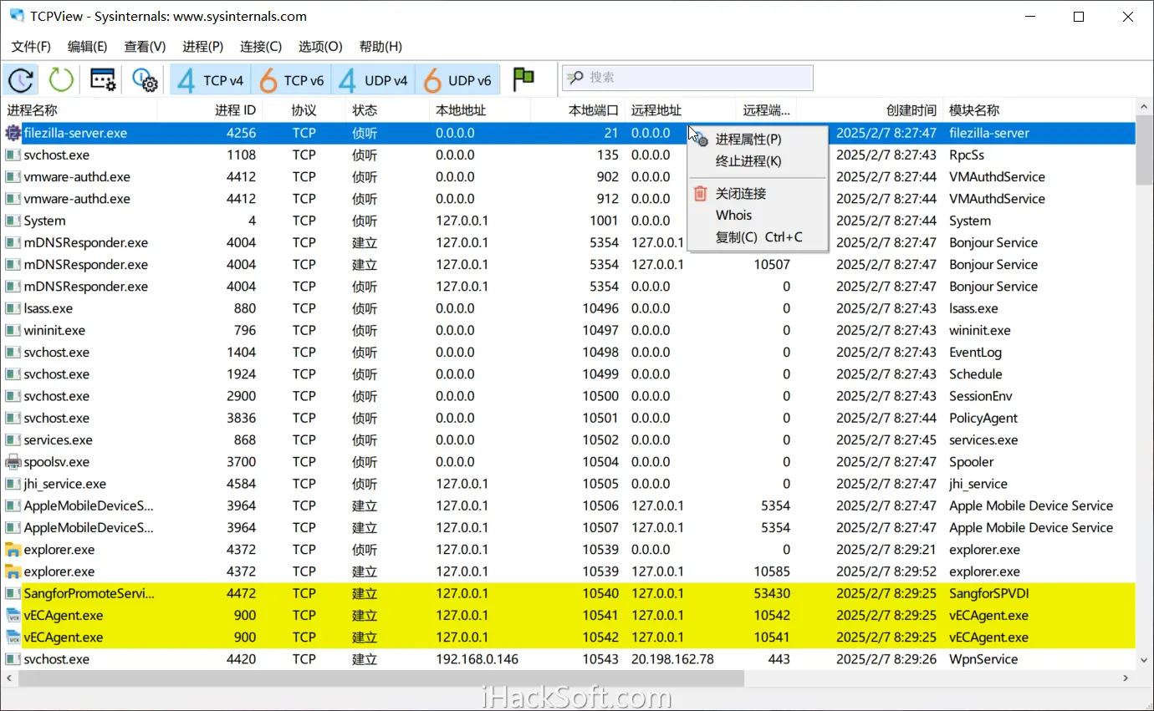Toggle the TCP v6 filter
1154x711 pixels.
tap(291, 80)
